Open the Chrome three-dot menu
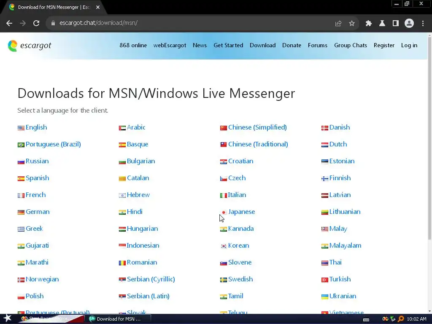 (x=423, y=24)
